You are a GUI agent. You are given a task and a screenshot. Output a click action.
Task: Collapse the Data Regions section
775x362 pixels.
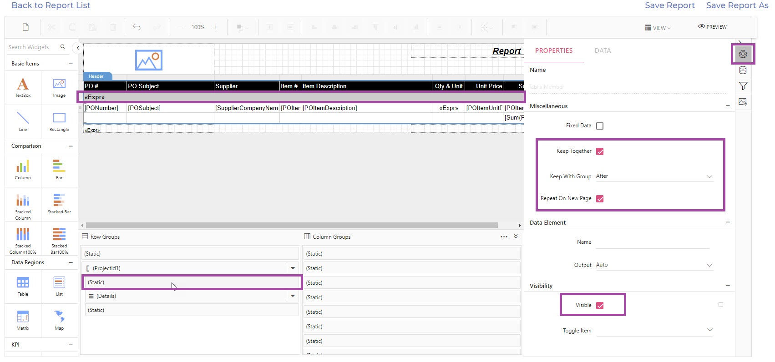(71, 262)
